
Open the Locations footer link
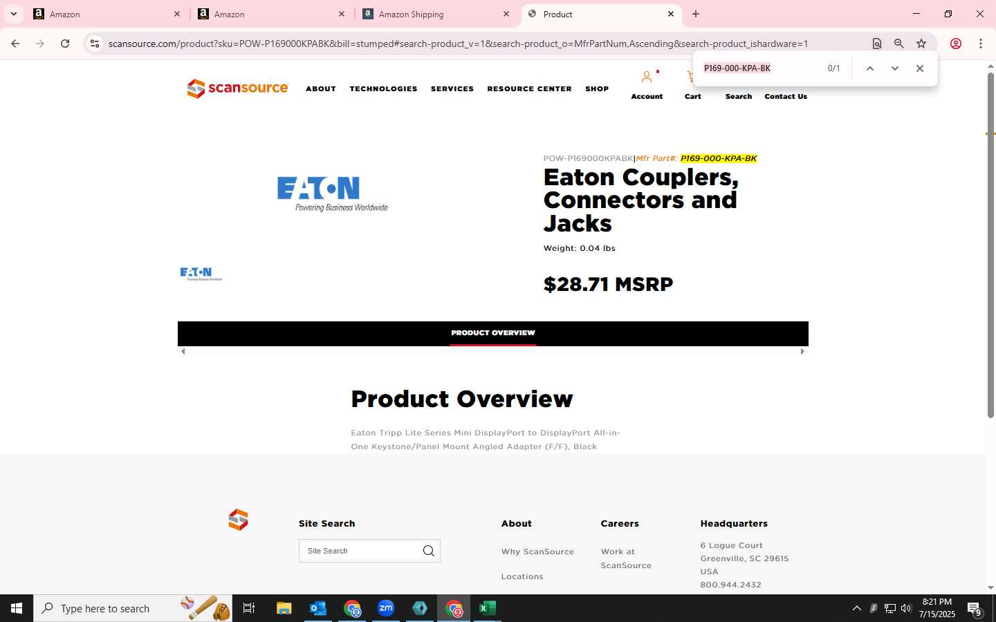(522, 576)
